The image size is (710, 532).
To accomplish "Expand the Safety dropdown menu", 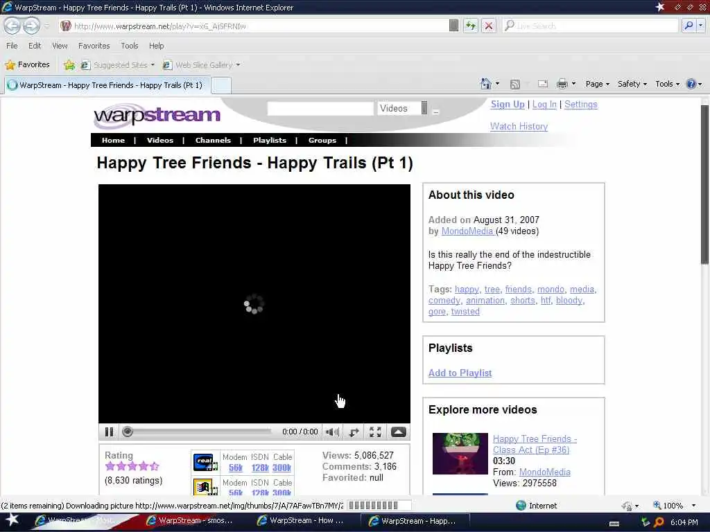I will [x=632, y=84].
